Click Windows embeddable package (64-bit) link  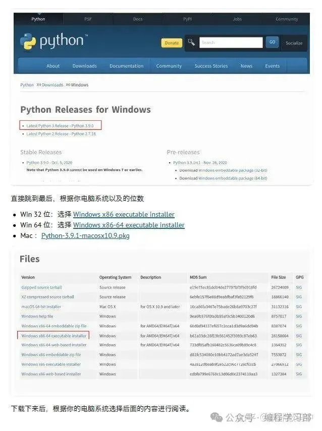(x=233, y=178)
